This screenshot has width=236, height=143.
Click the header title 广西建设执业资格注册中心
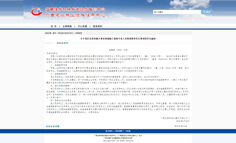(75, 15)
